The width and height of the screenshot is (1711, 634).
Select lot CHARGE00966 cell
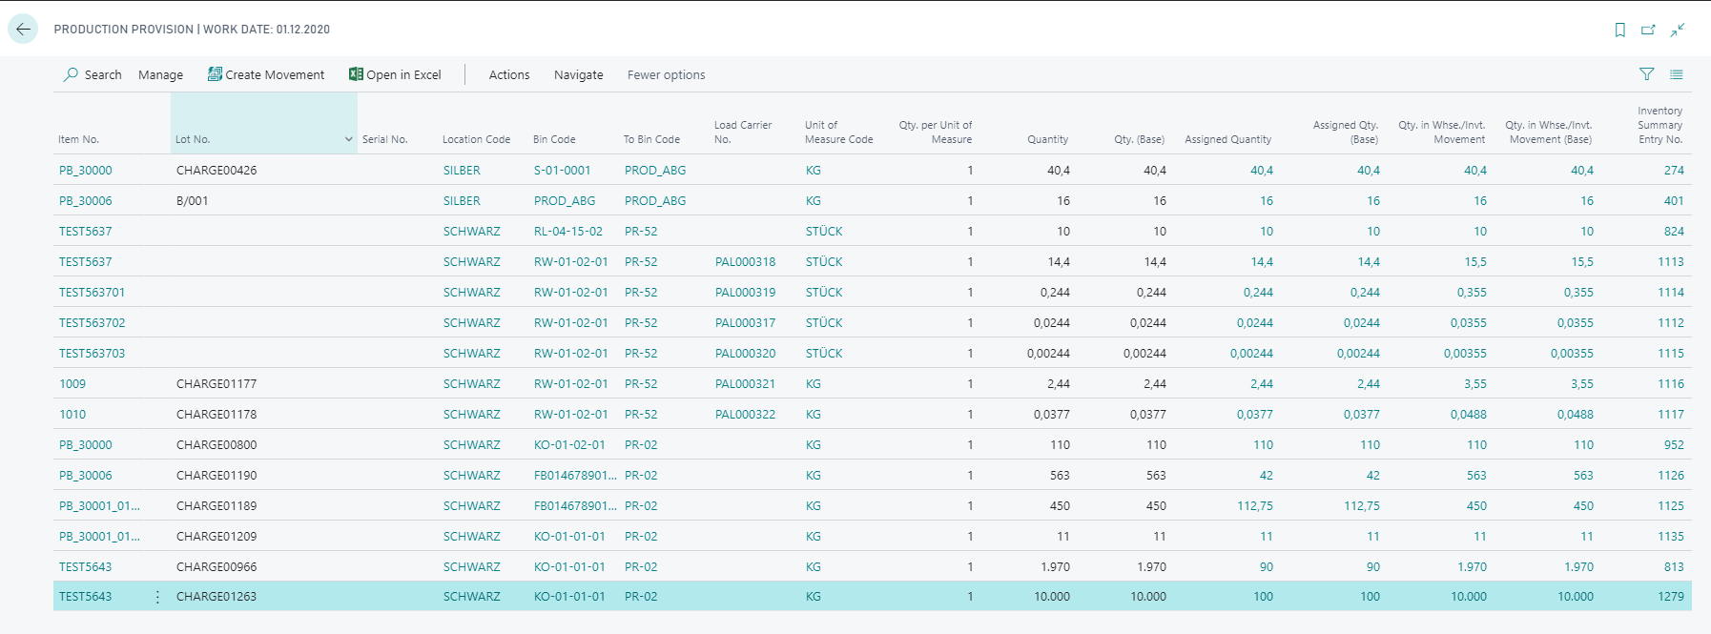(216, 567)
